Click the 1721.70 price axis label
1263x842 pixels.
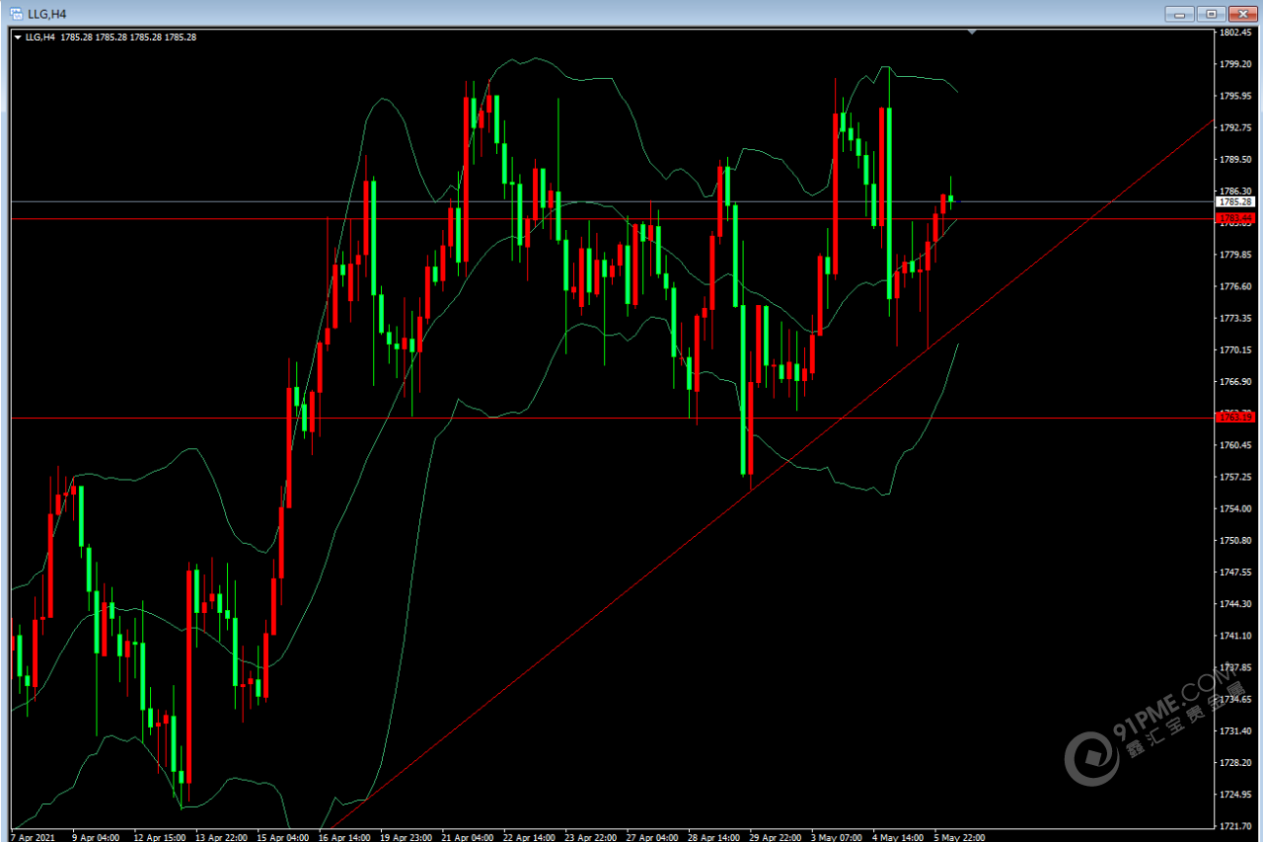point(1236,825)
